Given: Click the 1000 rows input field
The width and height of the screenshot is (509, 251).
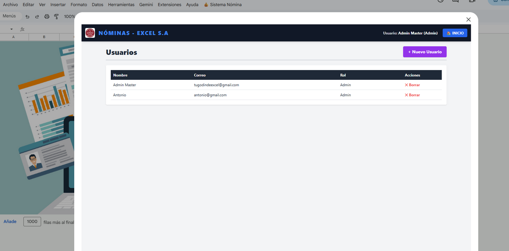Looking at the screenshot, I should (x=32, y=222).
